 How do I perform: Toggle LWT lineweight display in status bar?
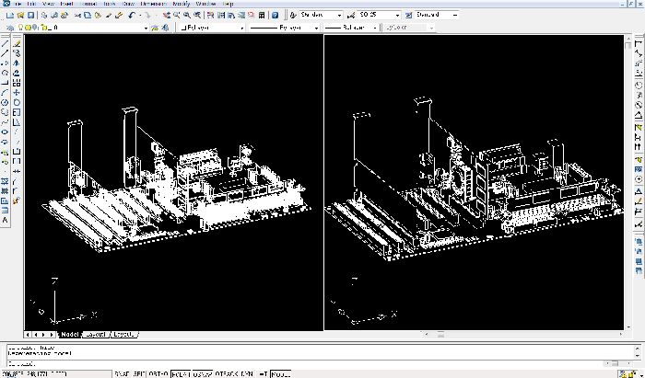tap(263, 374)
